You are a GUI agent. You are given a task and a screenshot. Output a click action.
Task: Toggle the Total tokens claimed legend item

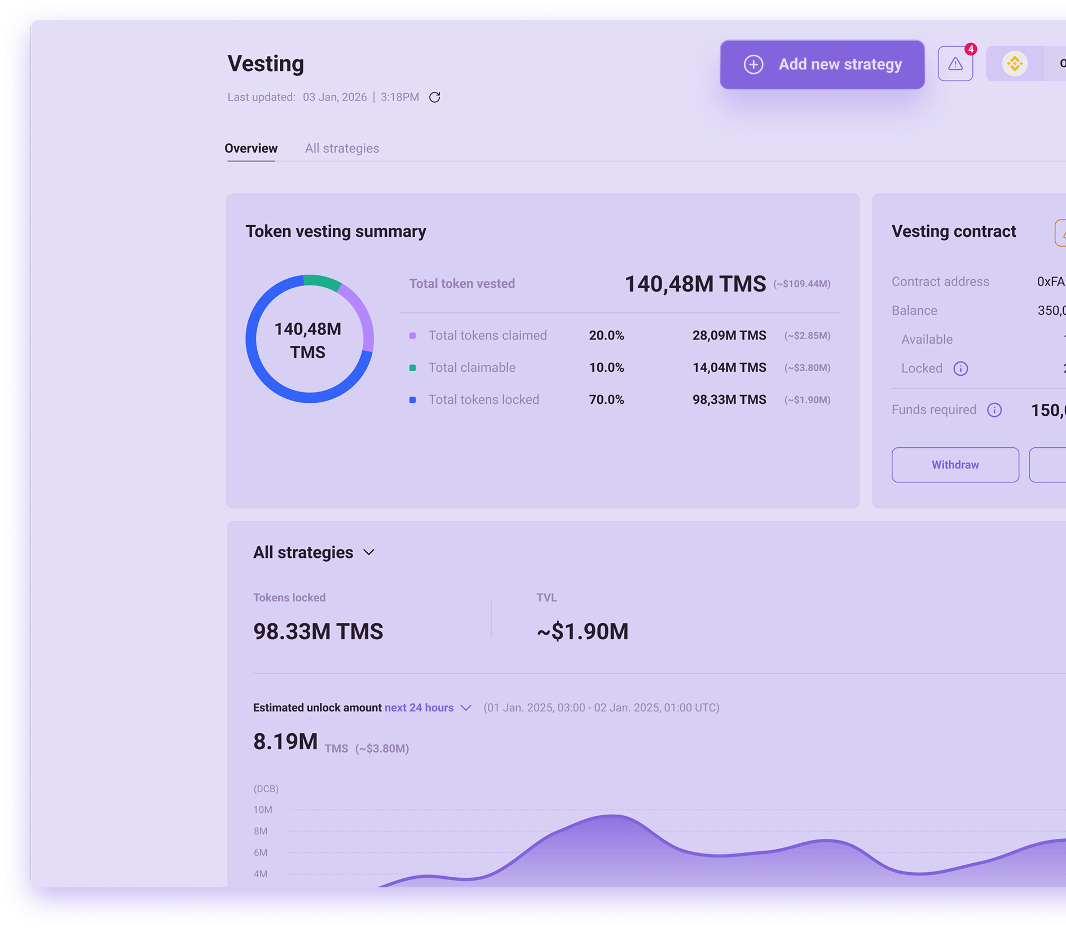pyautogui.click(x=487, y=335)
